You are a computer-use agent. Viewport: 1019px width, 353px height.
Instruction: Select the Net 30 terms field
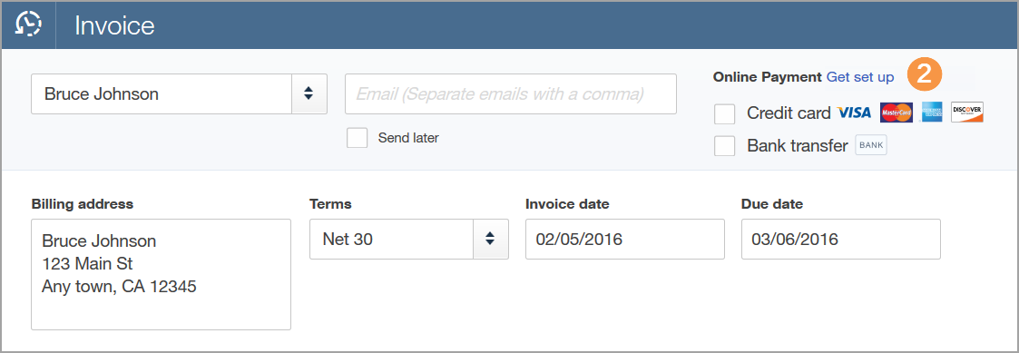click(x=391, y=240)
